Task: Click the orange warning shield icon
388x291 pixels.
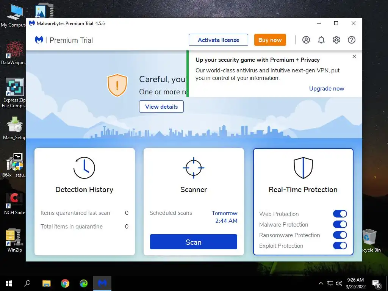Action: click(117, 85)
